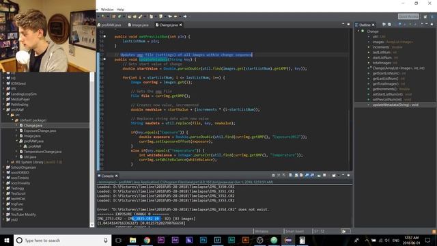Click the Package Explorer scroll down arrow

point(92,225)
